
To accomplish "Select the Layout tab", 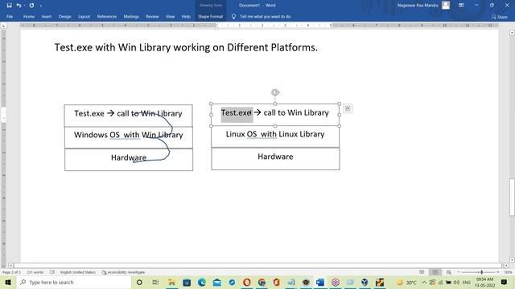I will (x=84, y=16).
